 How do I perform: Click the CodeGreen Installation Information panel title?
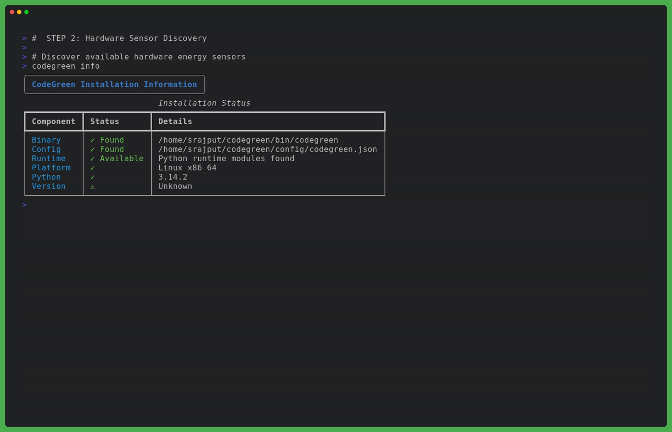(114, 84)
